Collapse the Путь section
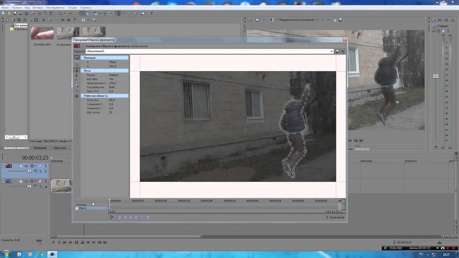459x258 pixels. point(82,71)
